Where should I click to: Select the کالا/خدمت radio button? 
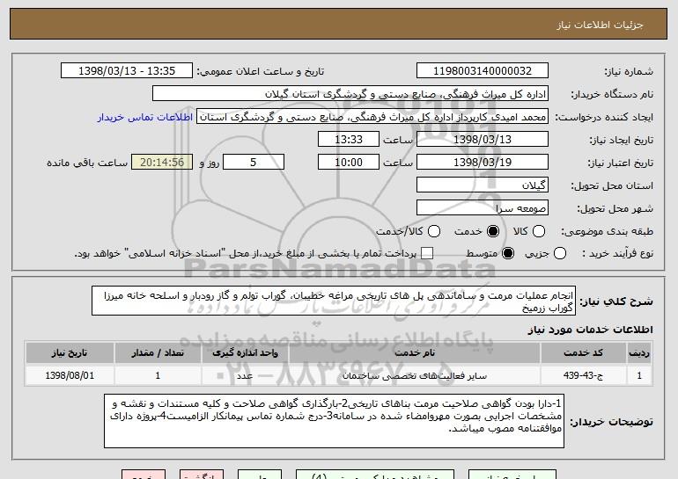434,231
